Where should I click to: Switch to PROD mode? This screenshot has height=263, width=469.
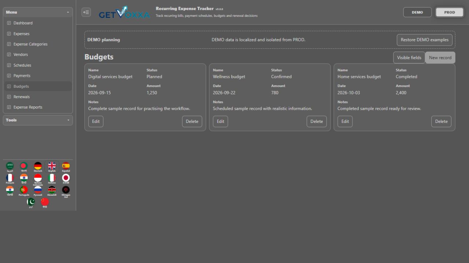(x=450, y=12)
